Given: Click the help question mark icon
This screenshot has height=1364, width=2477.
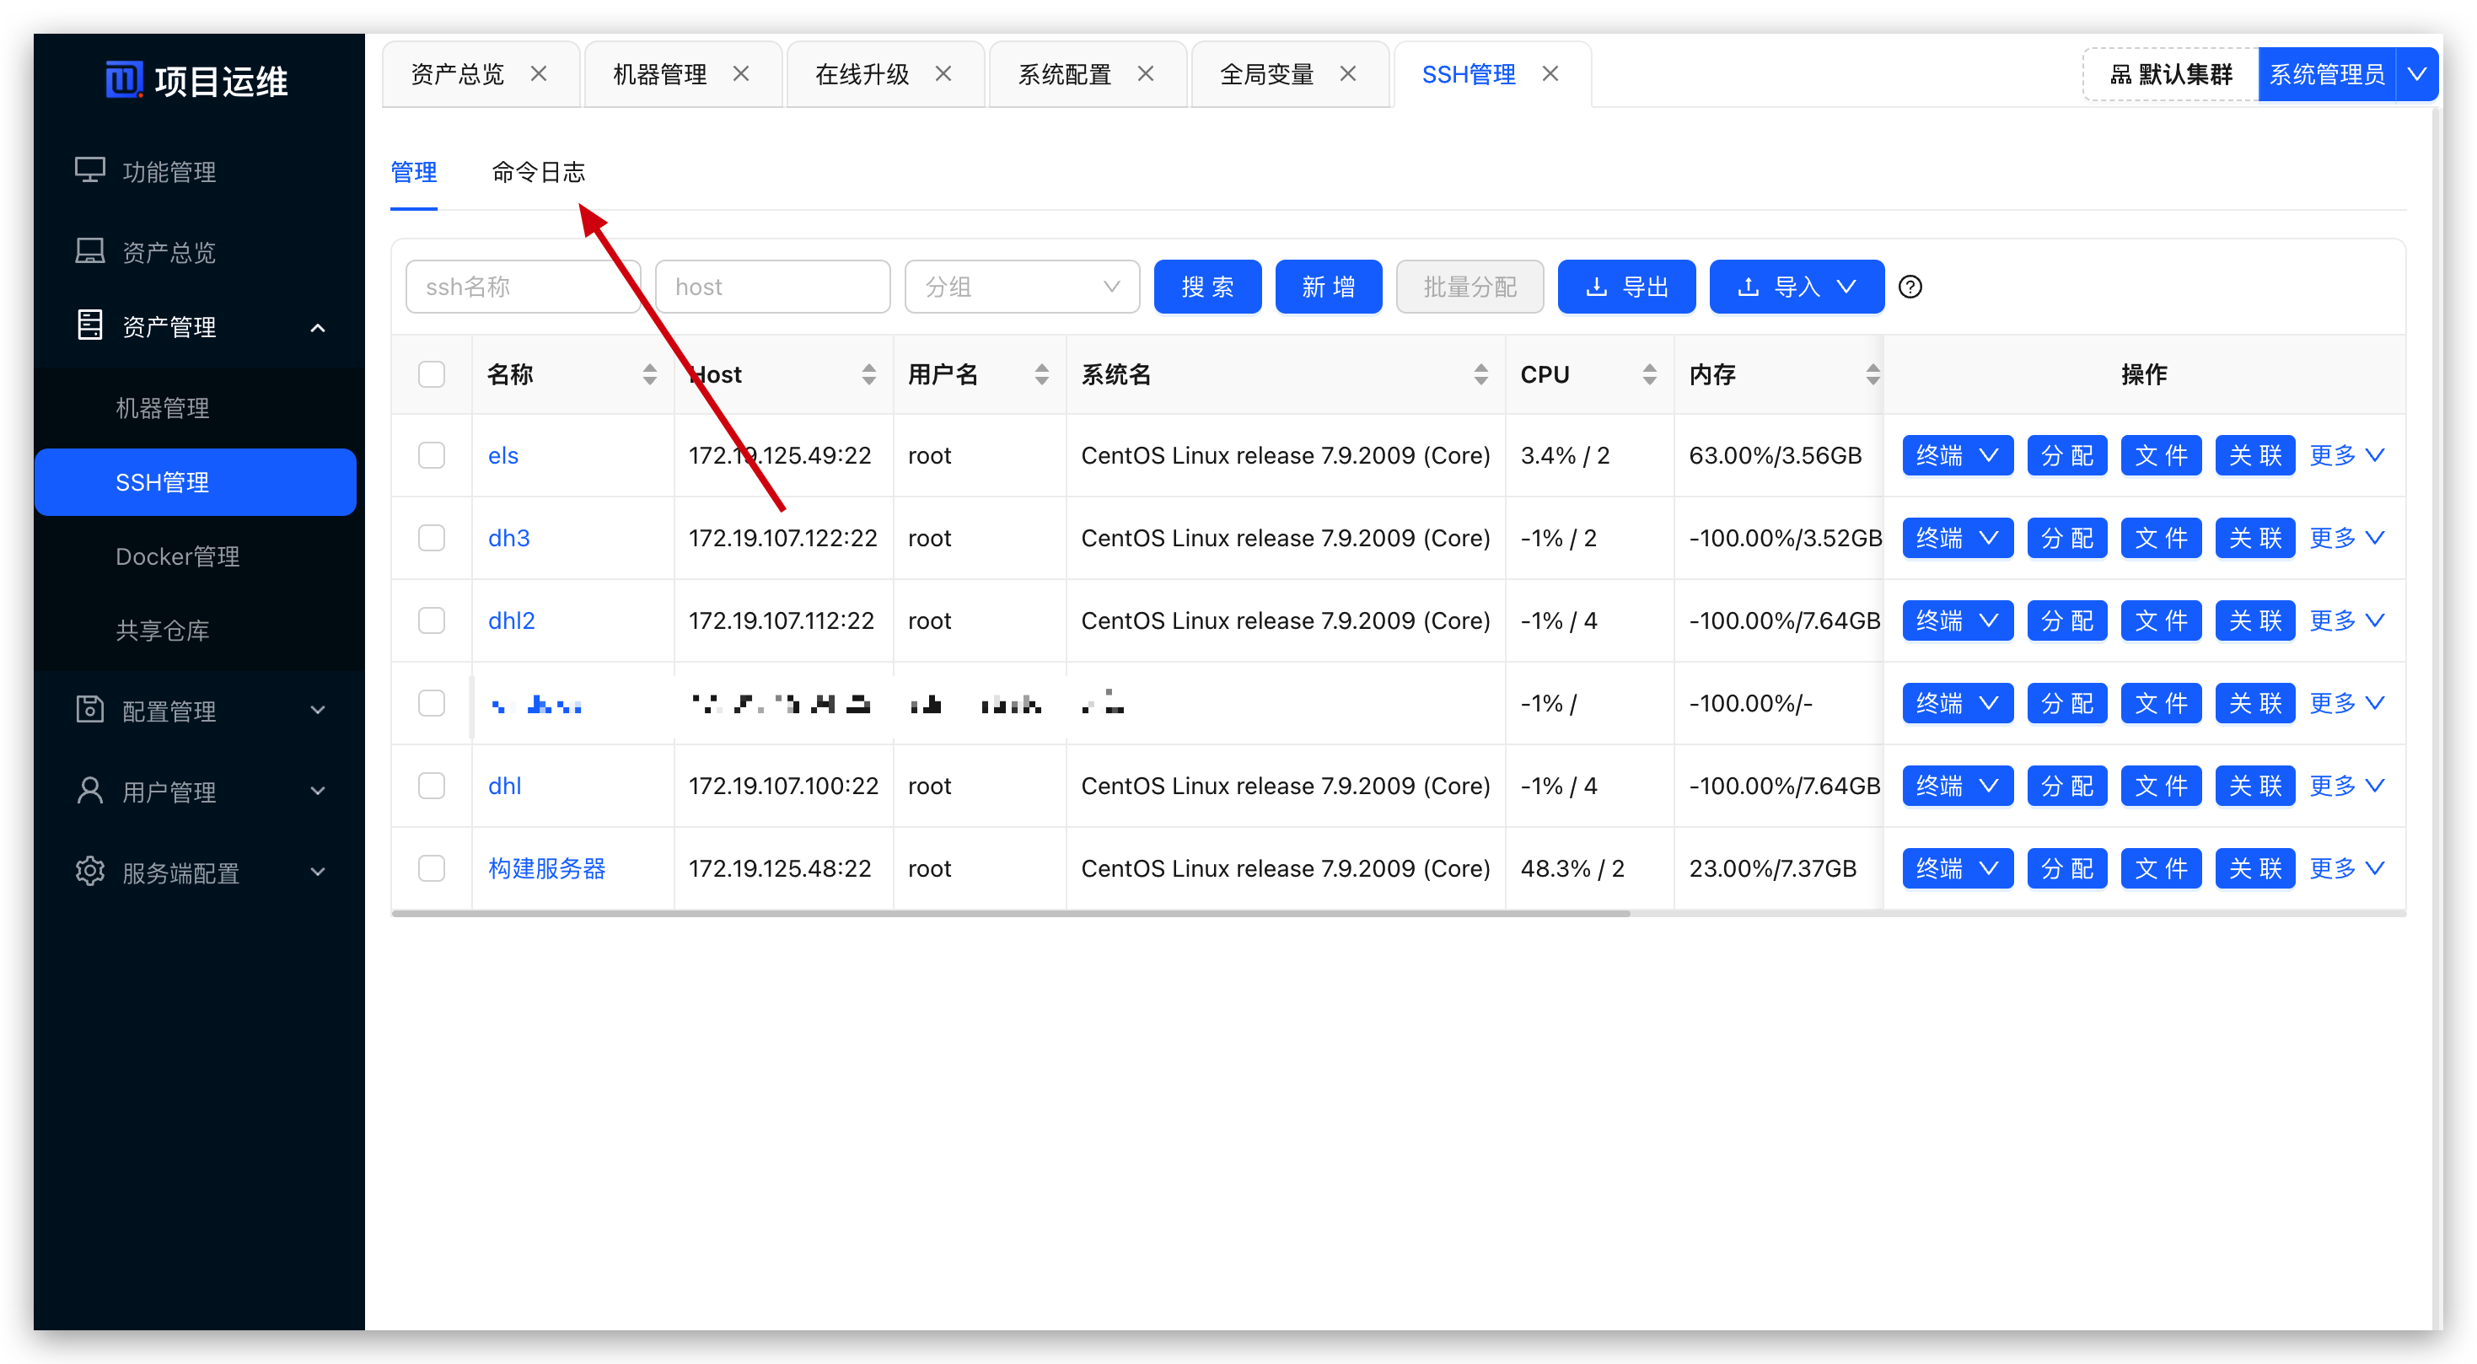Looking at the screenshot, I should tap(1910, 287).
